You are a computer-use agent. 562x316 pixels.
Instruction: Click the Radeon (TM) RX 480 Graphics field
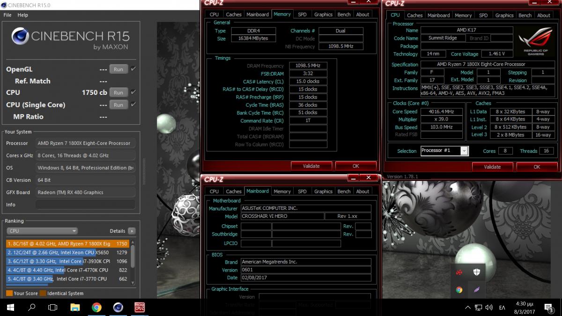coord(85,192)
